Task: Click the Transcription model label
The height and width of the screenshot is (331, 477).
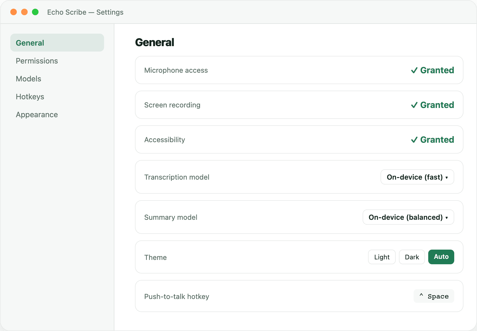Action: [x=177, y=177]
